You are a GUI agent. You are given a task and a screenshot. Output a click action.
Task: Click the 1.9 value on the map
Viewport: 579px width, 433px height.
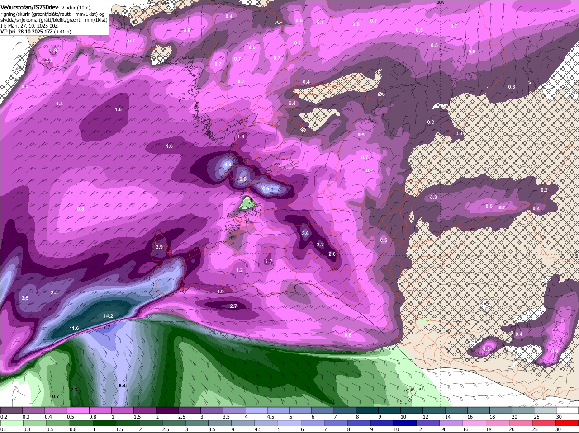point(220,292)
